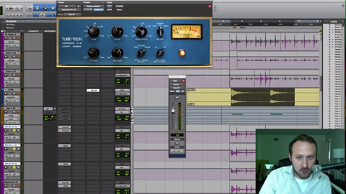
Task: Click the THRESHOLD knob on compressor
Action: pyautogui.click(x=141, y=32)
